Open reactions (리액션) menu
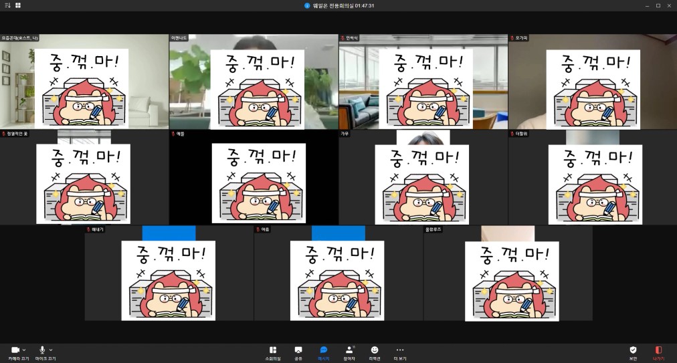 point(375,353)
